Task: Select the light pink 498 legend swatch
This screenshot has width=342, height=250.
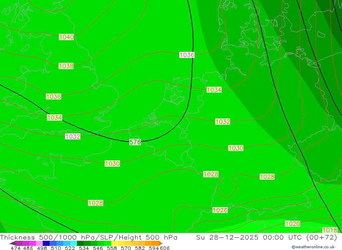Action: pyautogui.click(x=39, y=243)
